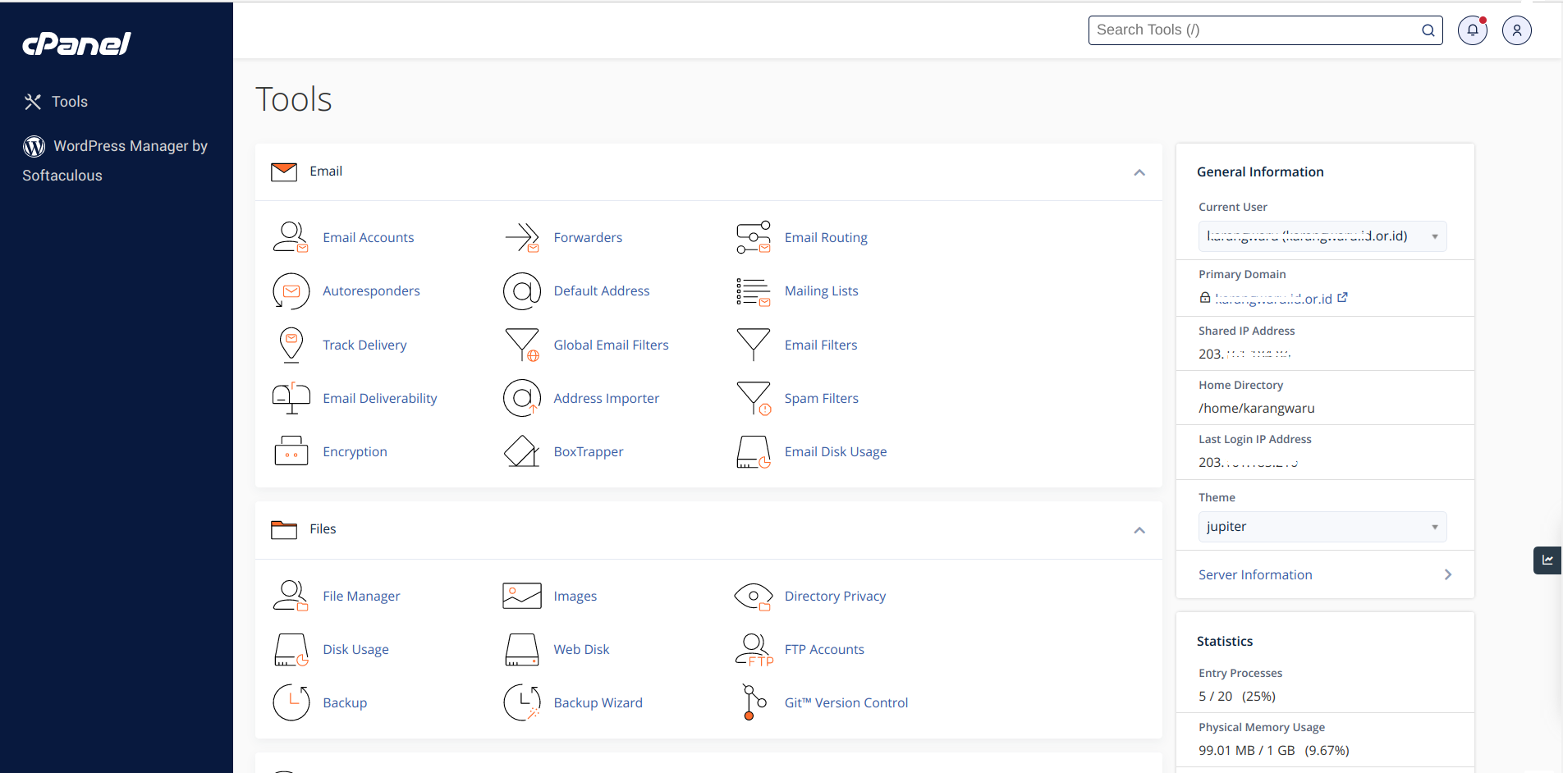Click the Server Information link
Screen dimensions: 1563x773
tap(1254, 574)
